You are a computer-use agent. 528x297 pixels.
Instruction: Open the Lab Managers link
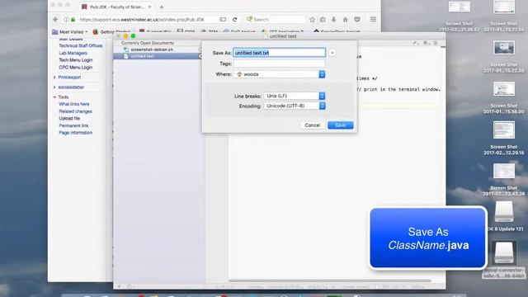click(73, 53)
